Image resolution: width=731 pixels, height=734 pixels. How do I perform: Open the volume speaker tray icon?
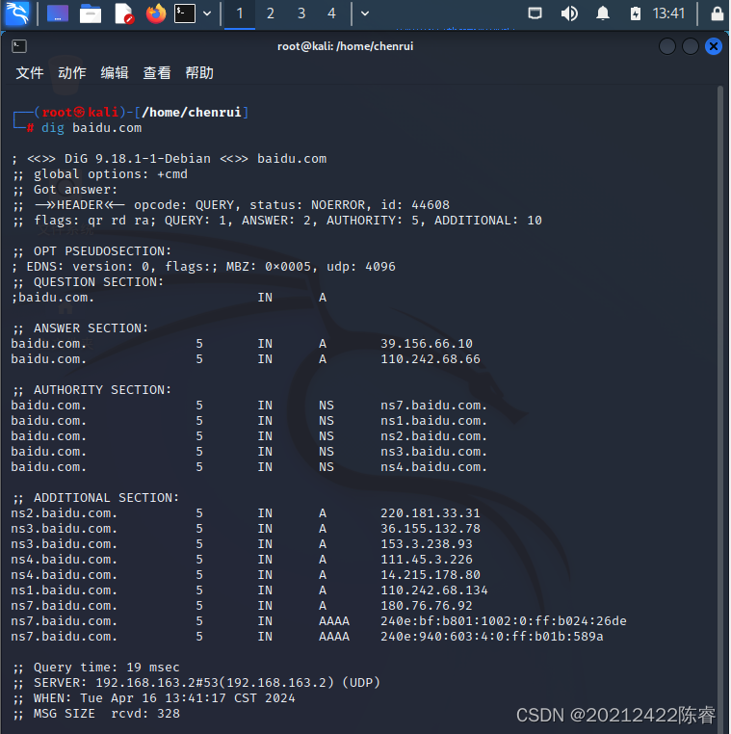pyautogui.click(x=569, y=13)
